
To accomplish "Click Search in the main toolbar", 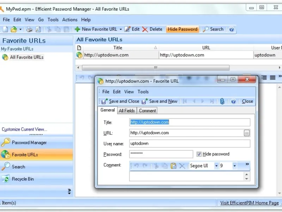I will (213, 29).
